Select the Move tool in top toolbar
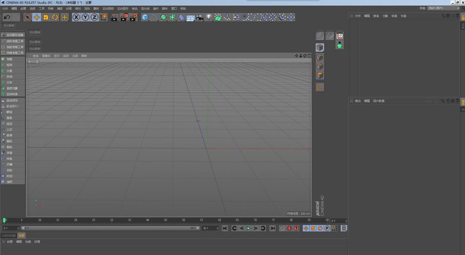 tap(37, 17)
